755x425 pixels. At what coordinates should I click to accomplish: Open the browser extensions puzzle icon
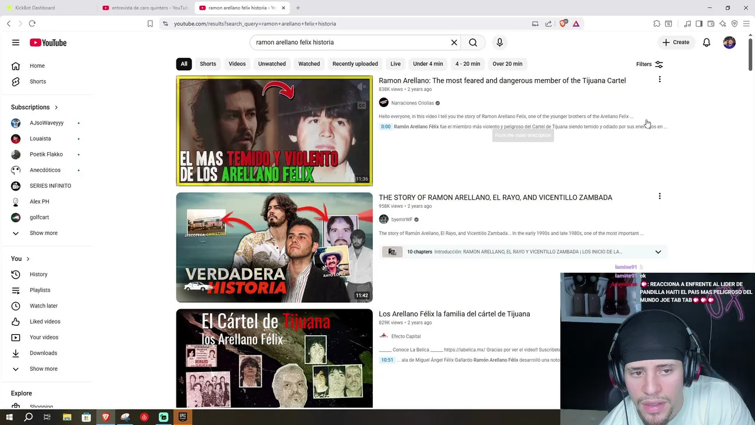coord(656,24)
